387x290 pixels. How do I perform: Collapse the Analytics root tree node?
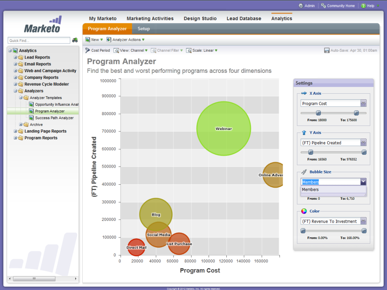(x=10, y=51)
